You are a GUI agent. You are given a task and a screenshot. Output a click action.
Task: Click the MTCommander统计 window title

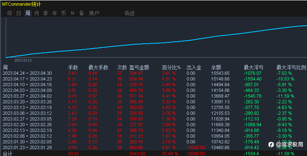point(22,4)
